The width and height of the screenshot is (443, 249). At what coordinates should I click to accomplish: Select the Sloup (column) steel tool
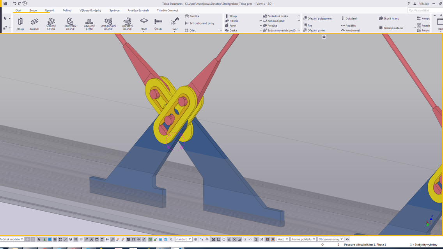click(x=20, y=24)
